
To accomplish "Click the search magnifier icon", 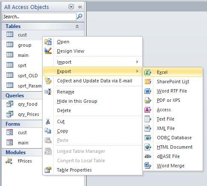I will coord(79,17).
